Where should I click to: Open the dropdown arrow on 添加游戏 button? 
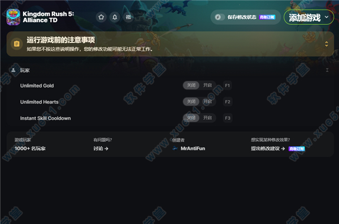pyautogui.click(x=327, y=17)
